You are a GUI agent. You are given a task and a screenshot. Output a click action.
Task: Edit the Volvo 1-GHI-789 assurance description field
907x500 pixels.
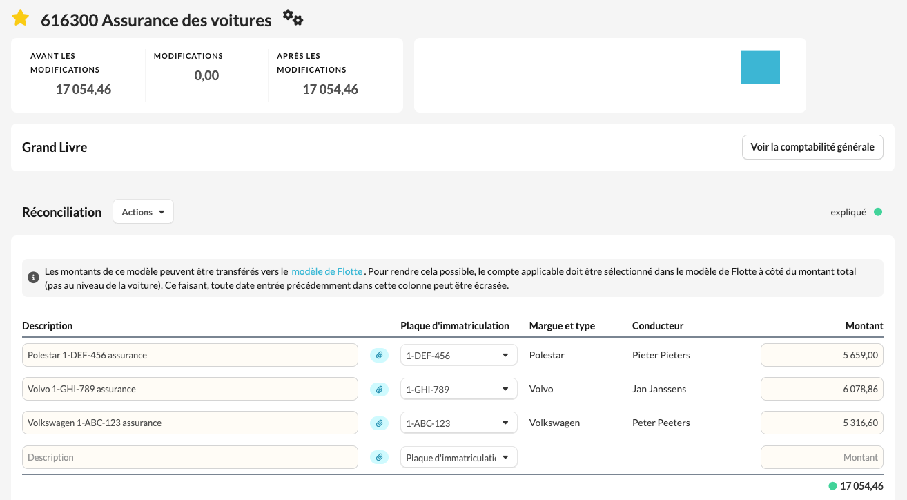pos(190,389)
